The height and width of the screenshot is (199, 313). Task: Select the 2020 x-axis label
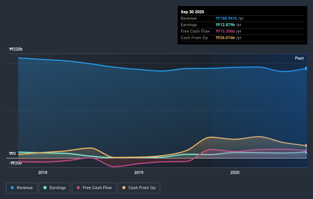click(235, 172)
